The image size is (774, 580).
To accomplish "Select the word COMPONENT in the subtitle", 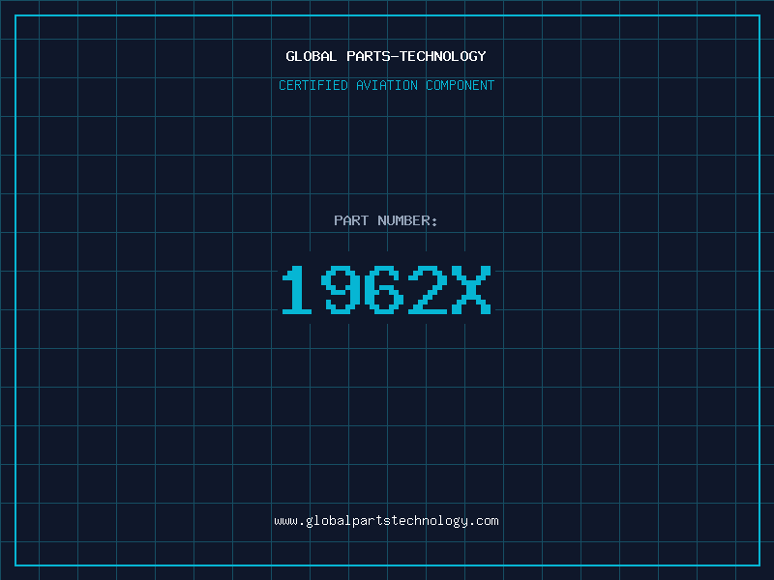I will coord(460,85).
